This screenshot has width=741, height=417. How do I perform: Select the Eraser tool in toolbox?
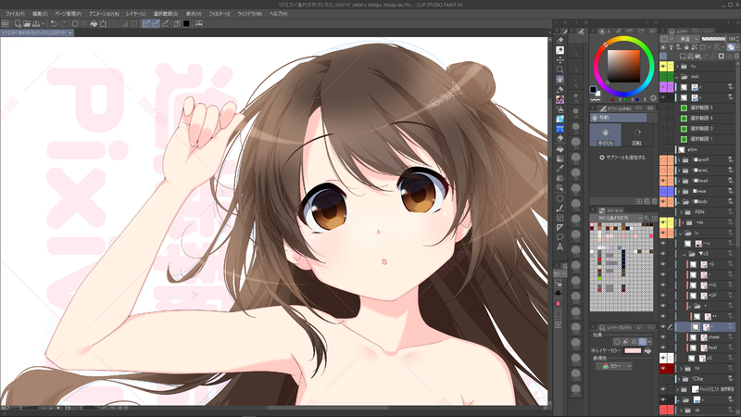560,138
